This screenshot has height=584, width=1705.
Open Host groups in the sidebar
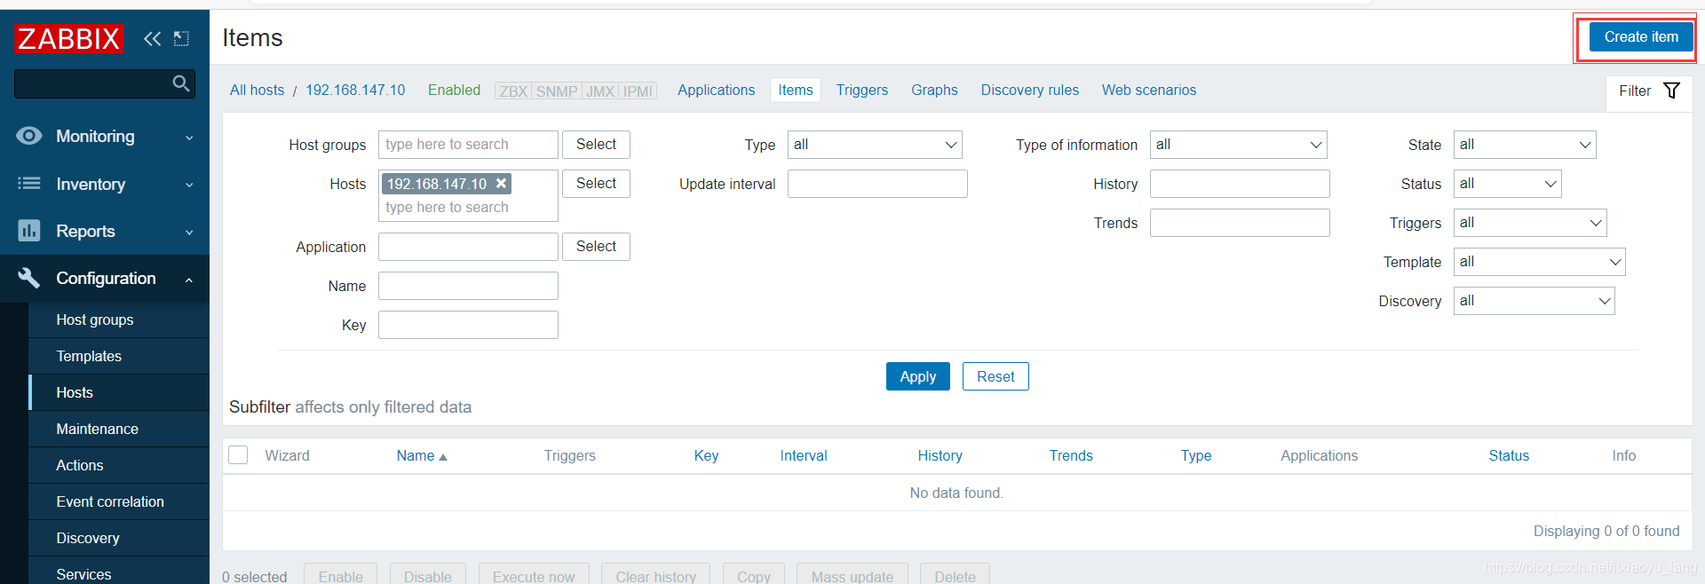pyautogui.click(x=119, y=320)
